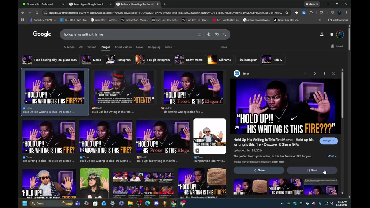Open the Benjammins Fire Write thumbnail

click(210, 136)
